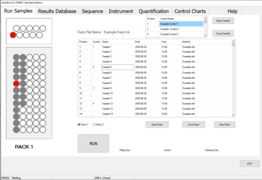Click the red sample vial in Rack 1

coord(16,84)
